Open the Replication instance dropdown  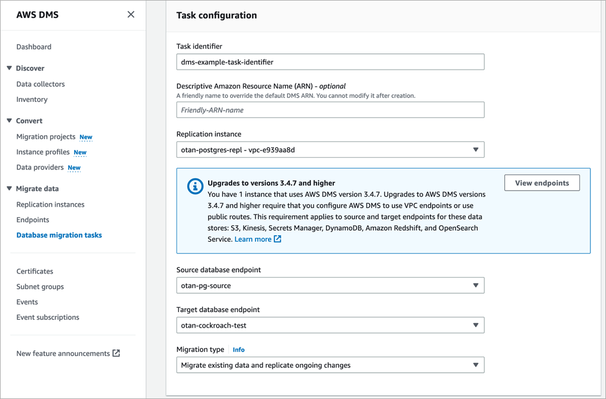pos(475,149)
